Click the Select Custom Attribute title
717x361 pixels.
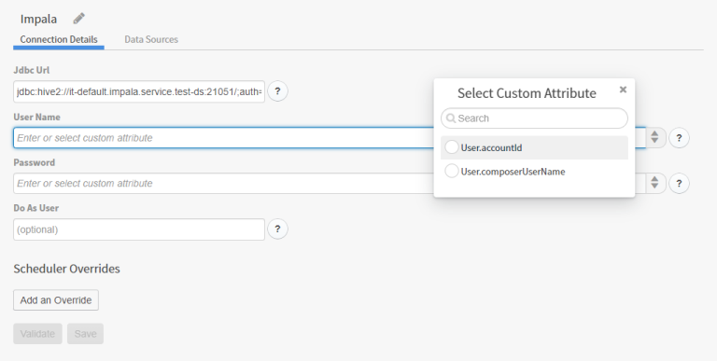pyautogui.click(x=527, y=93)
